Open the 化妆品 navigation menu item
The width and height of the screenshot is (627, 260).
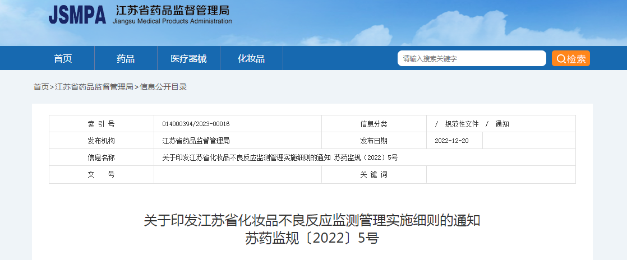pyautogui.click(x=251, y=58)
